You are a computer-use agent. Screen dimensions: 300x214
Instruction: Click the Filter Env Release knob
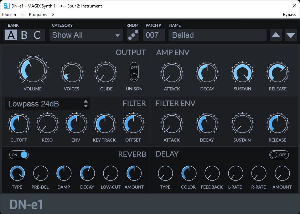278,124
